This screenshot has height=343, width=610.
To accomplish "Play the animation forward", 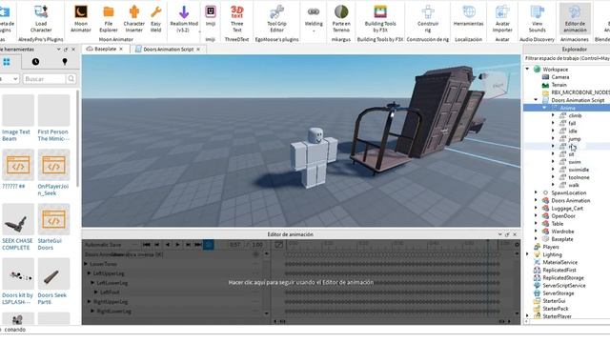I will click(177, 245).
